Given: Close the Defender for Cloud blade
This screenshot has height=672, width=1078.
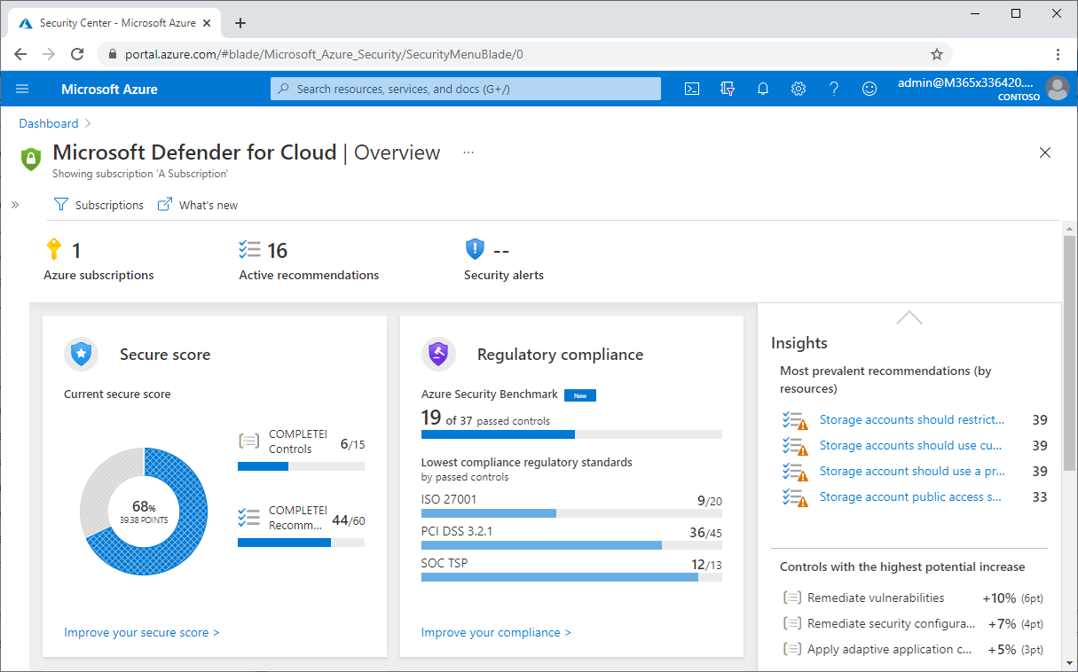Looking at the screenshot, I should (x=1045, y=152).
